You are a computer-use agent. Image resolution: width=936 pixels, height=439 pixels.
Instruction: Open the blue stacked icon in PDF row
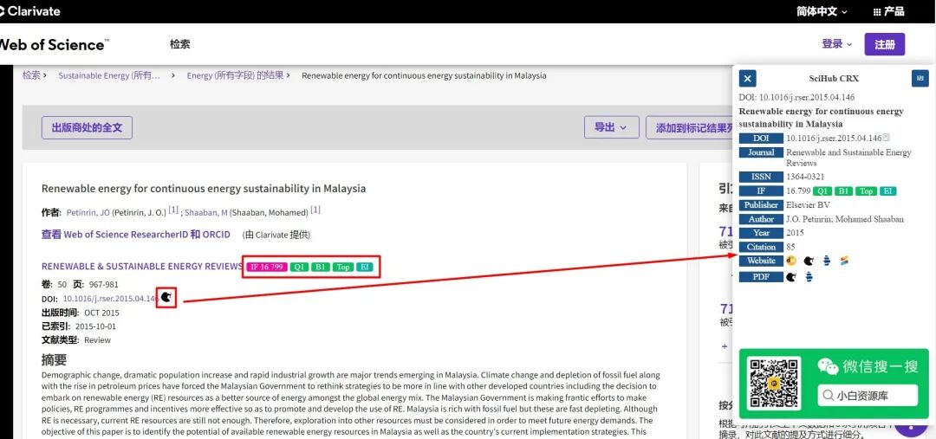(809, 277)
